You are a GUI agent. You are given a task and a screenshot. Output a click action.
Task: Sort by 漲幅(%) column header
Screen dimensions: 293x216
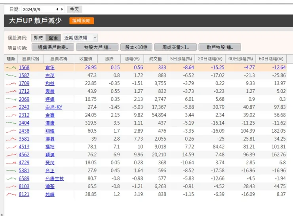tap(132, 59)
